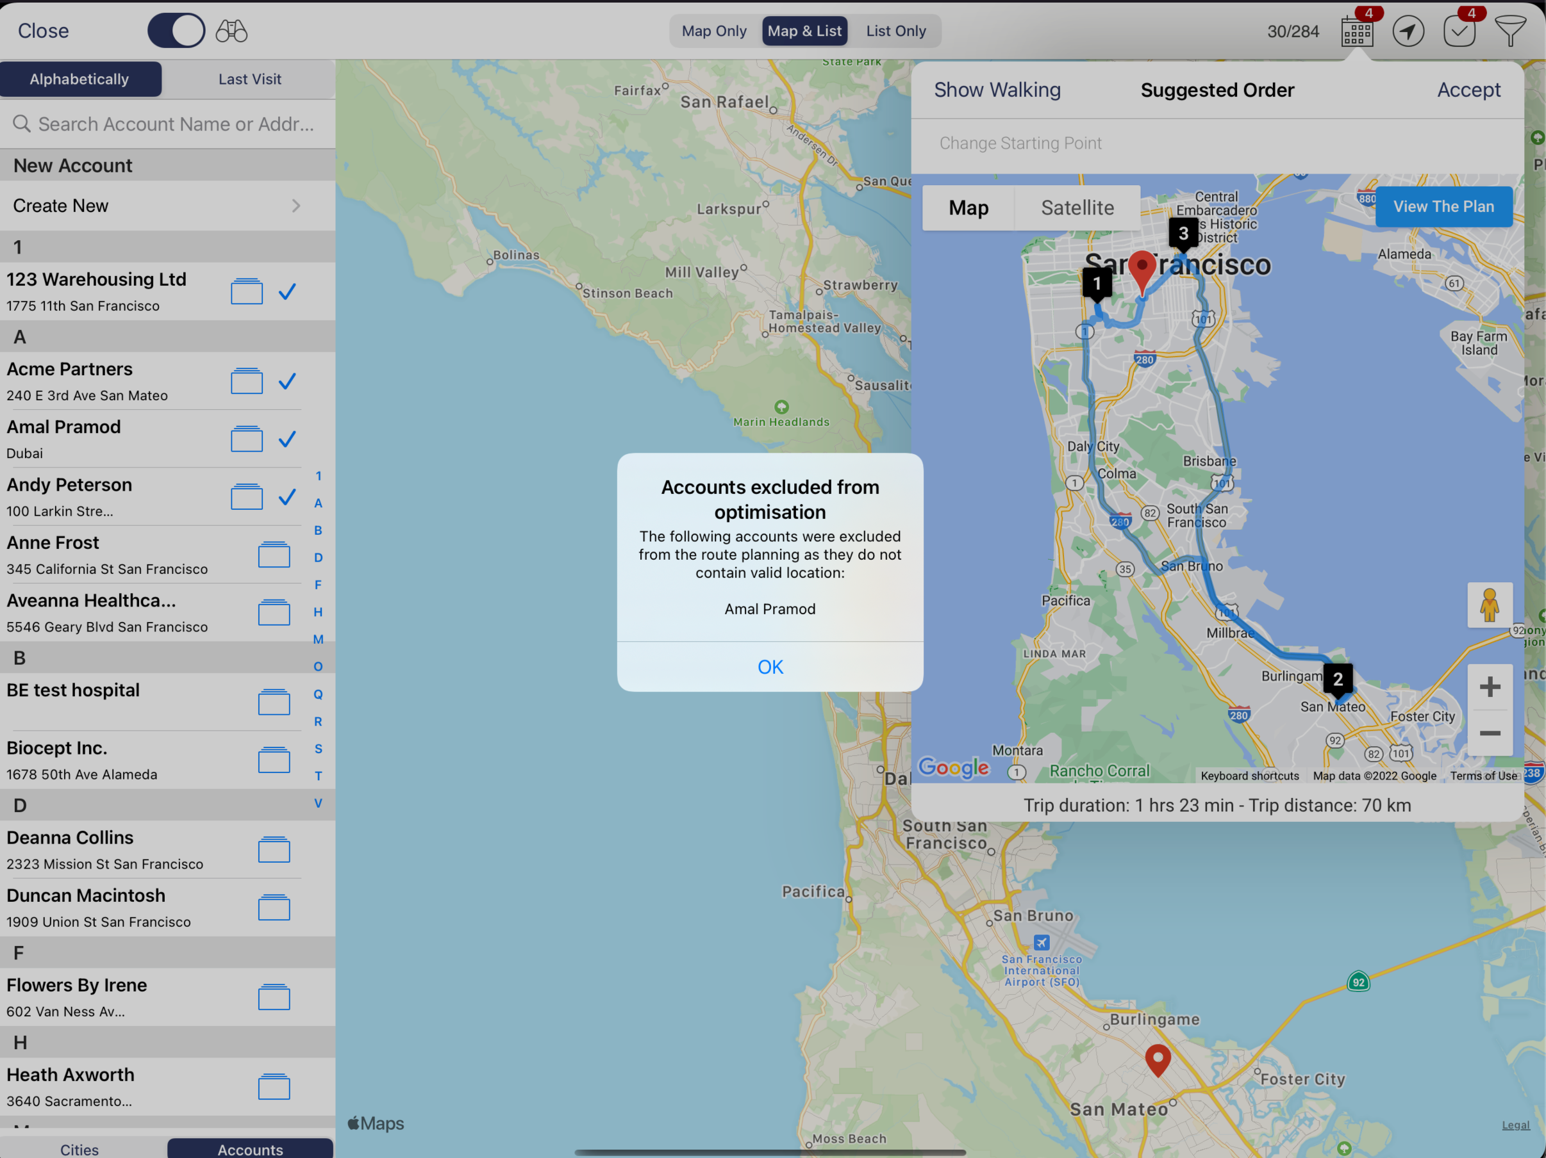Click the Street View pegman on the route map
The height and width of the screenshot is (1158, 1546).
tap(1490, 605)
